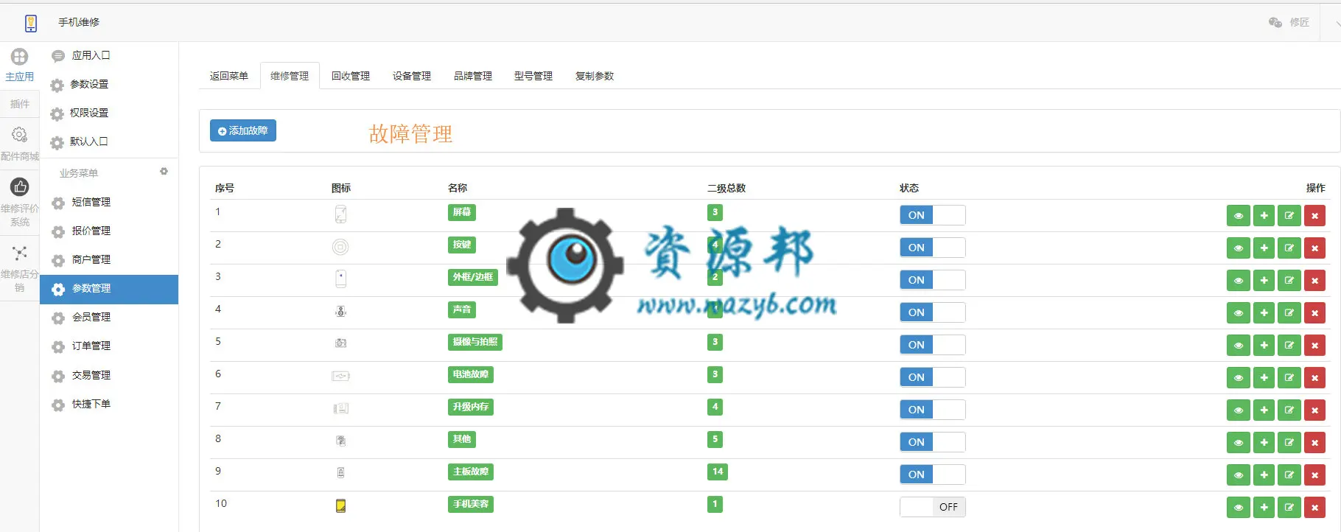Toggle the ON switch for 屏幕 fault

coord(932,215)
